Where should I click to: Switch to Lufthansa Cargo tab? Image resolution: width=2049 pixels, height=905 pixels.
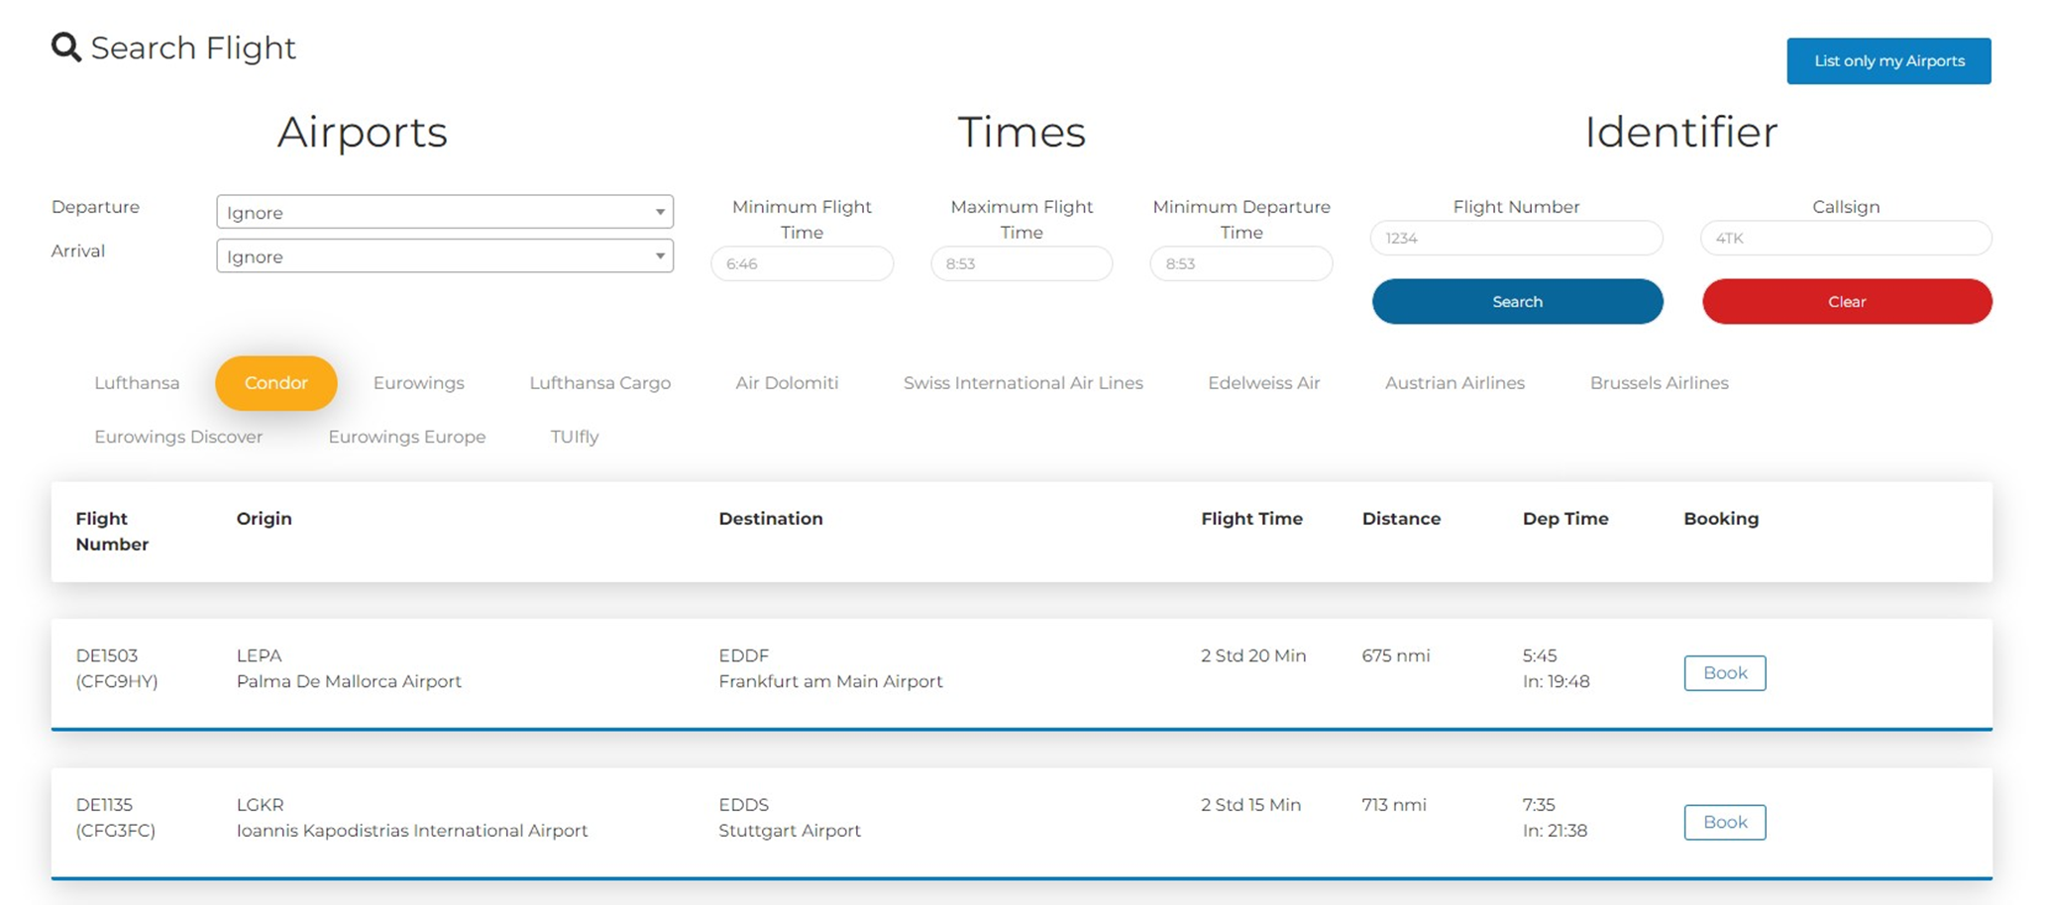coord(599,383)
